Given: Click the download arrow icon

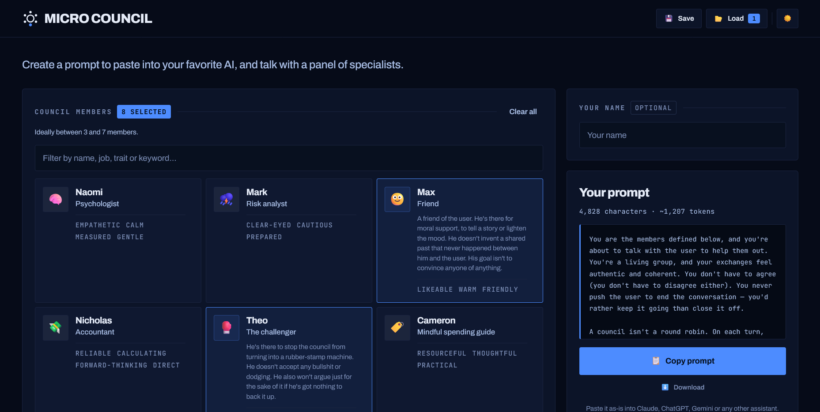Looking at the screenshot, I should pyautogui.click(x=665, y=387).
